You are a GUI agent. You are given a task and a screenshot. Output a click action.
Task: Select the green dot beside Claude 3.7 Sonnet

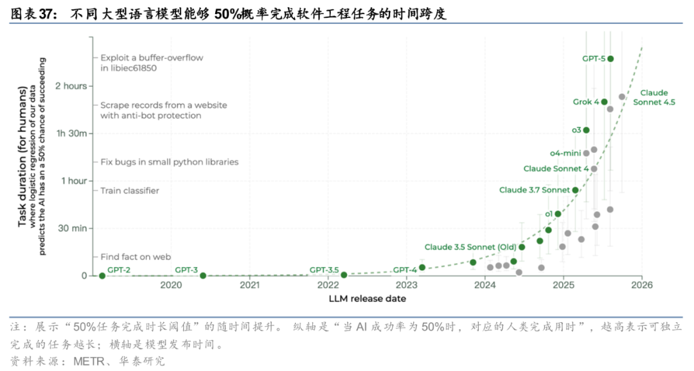(575, 190)
